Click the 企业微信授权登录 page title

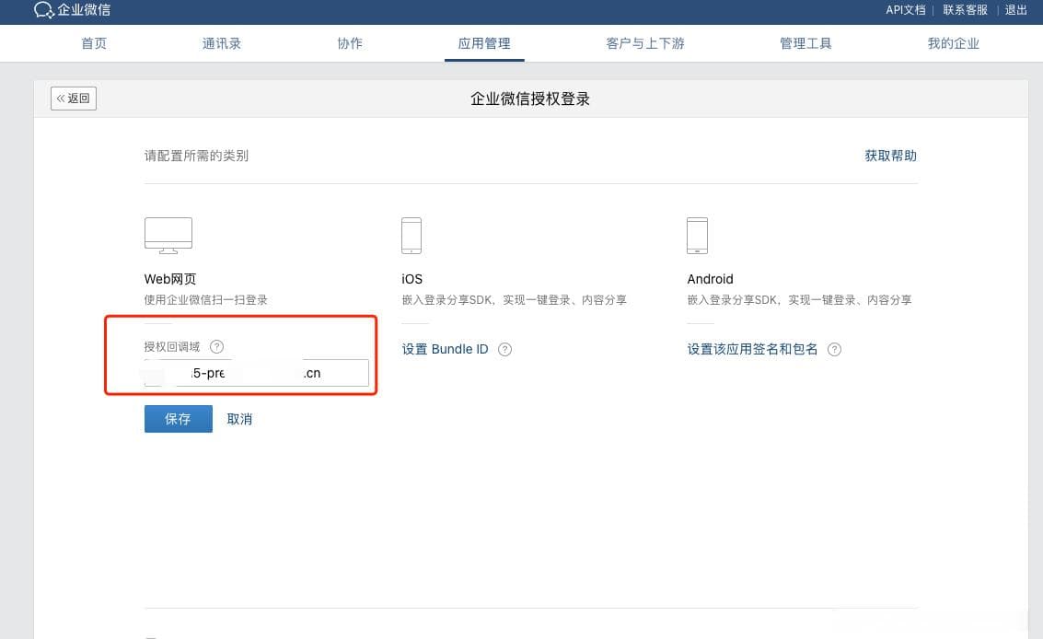pyautogui.click(x=530, y=99)
